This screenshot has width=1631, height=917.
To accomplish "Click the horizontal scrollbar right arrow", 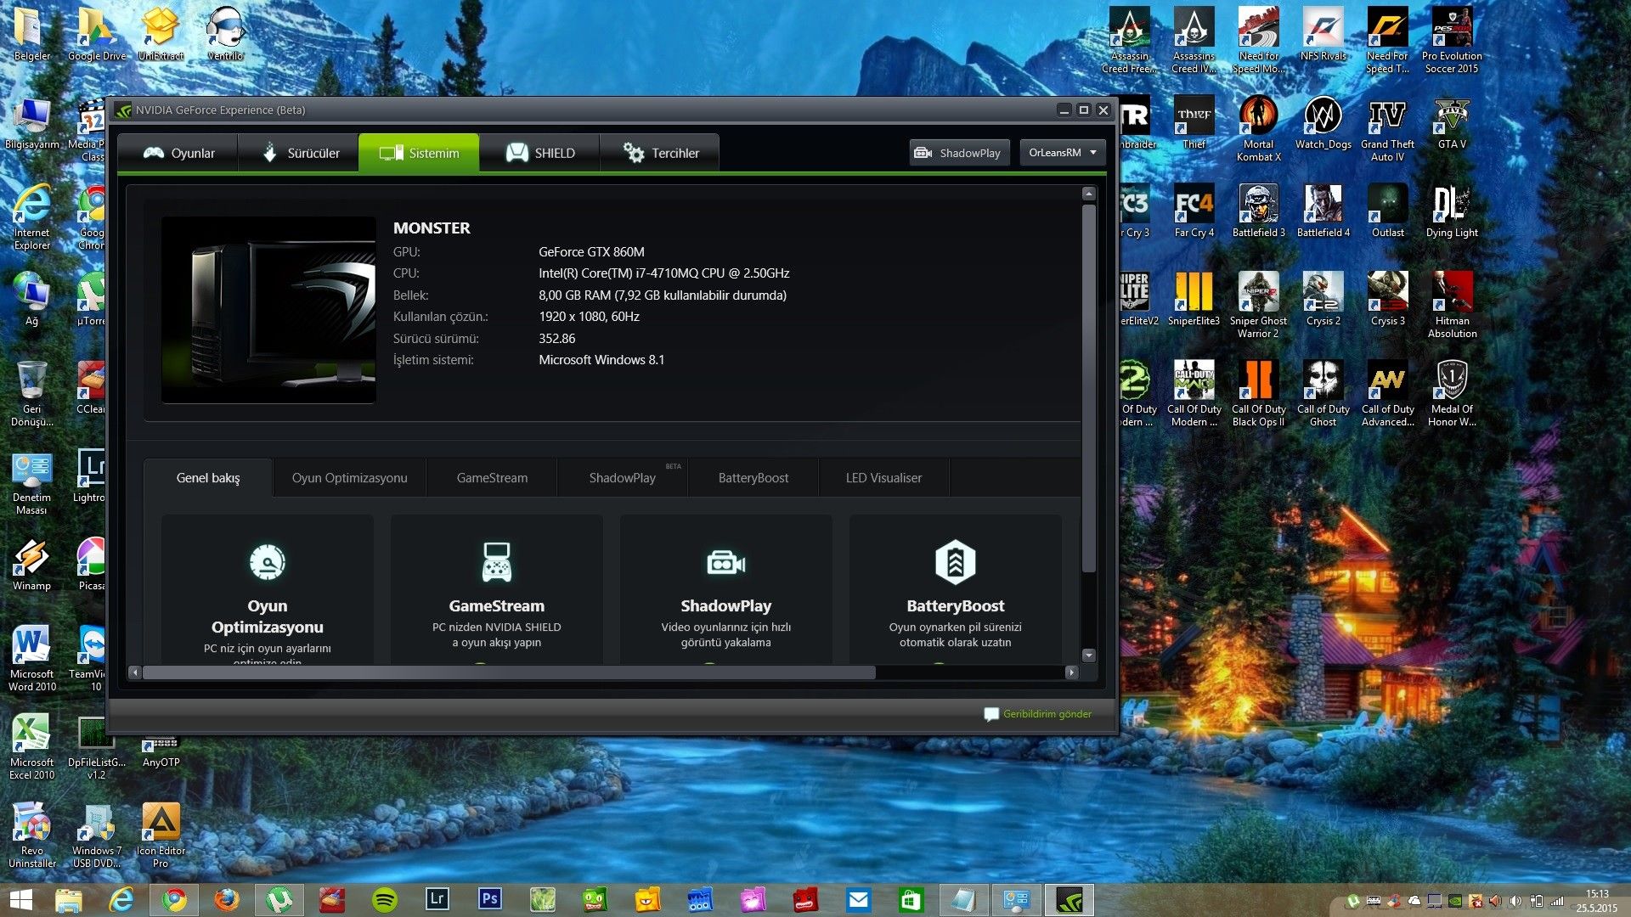I will pos(1072,672).
